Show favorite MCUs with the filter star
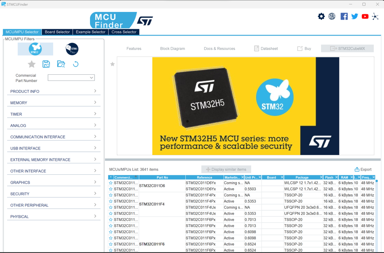The width and height of the screenshot is (384, 253). pos(32,64)
